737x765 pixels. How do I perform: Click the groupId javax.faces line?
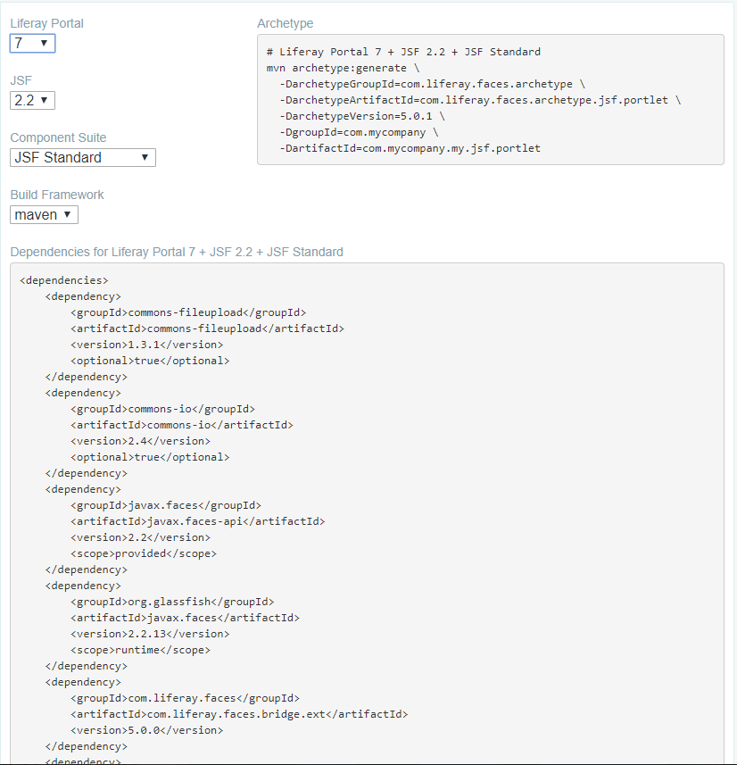[x=166, y=506]
